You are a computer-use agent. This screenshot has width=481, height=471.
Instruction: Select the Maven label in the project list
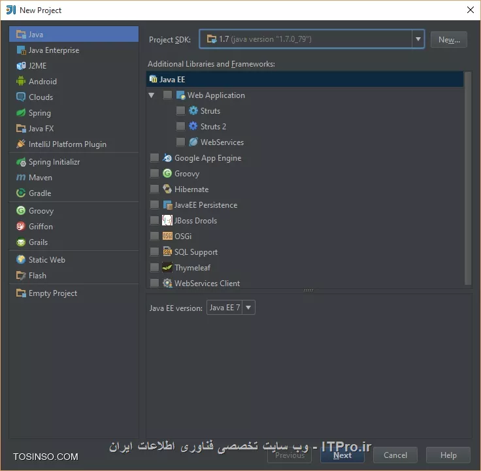click(40, 177)
